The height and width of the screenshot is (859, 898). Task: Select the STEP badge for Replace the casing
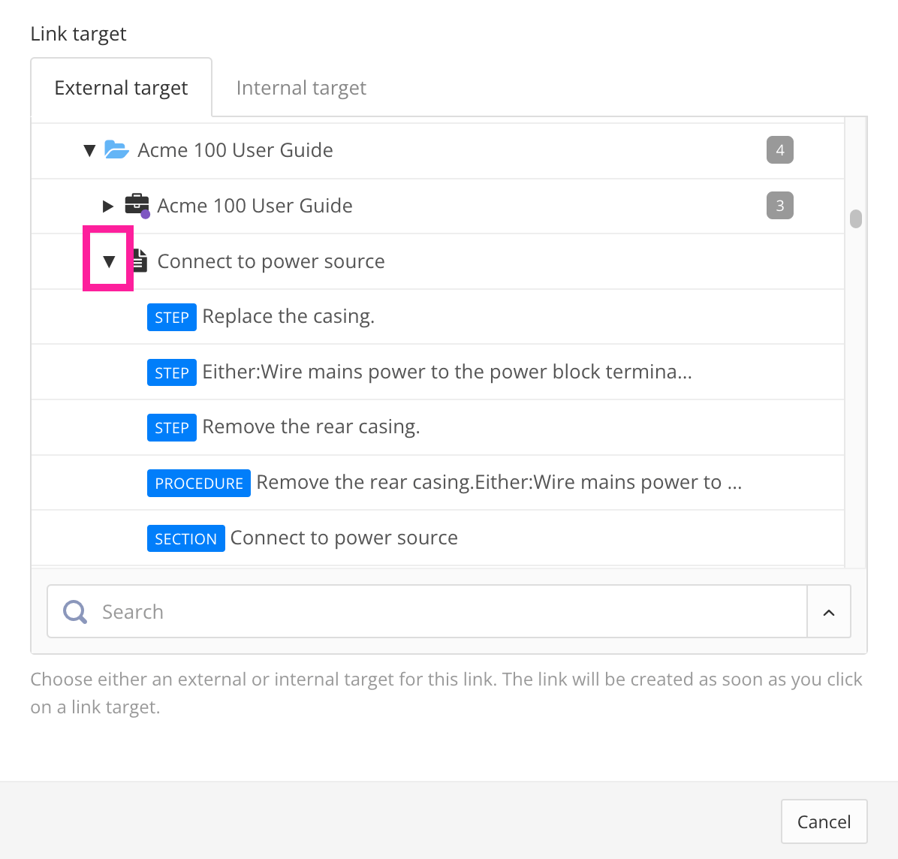(171, 317)
